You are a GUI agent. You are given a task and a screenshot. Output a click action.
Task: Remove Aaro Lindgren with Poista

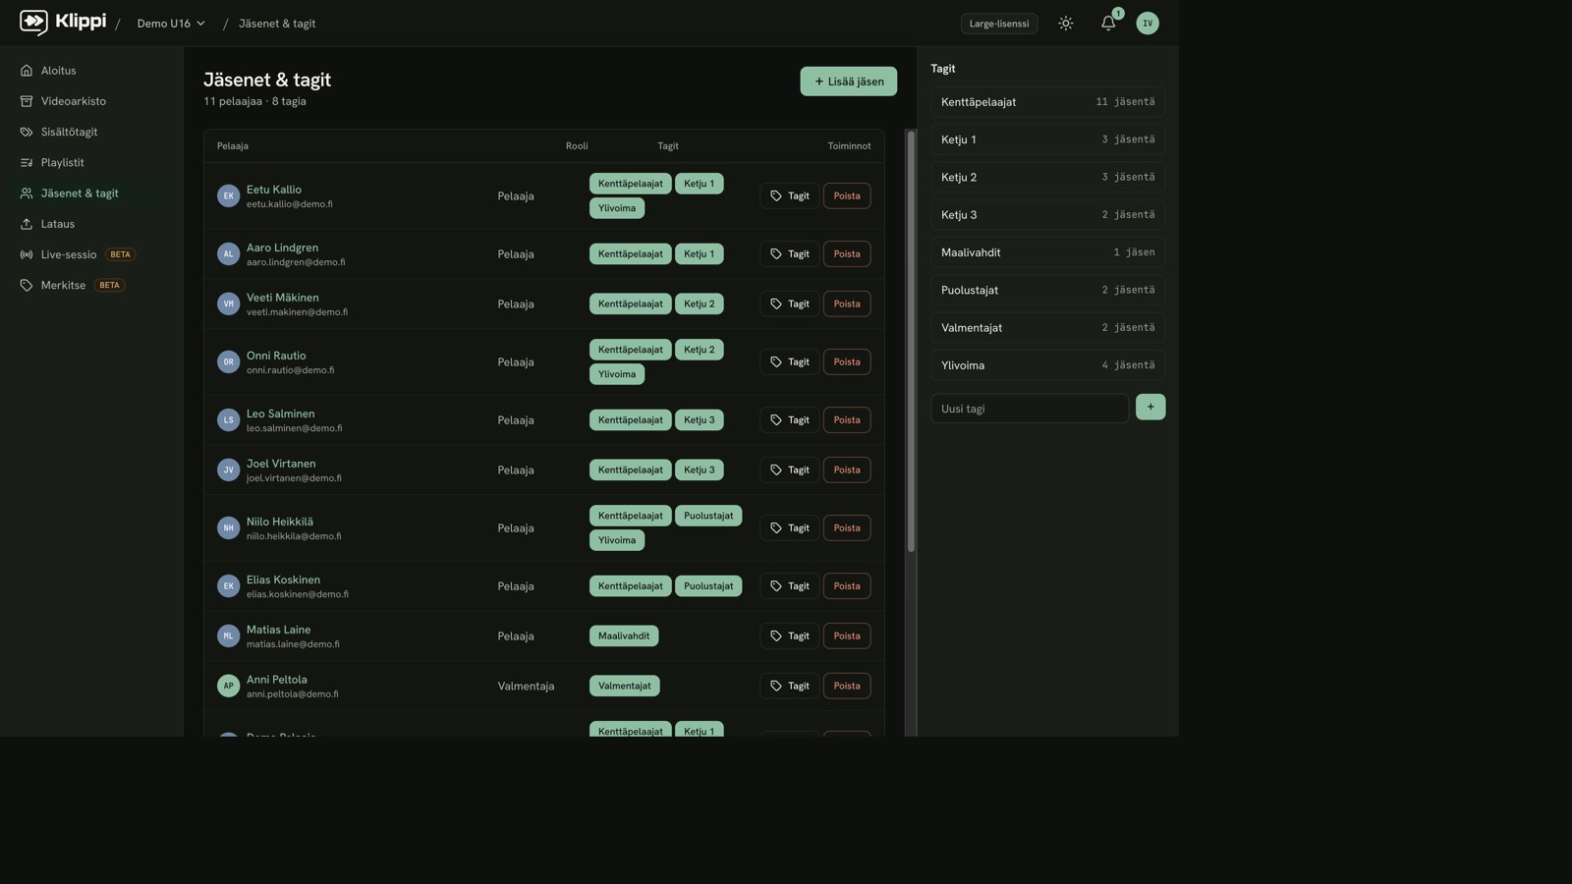[847, 253]
